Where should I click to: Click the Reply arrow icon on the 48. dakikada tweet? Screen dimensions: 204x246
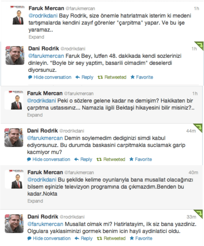pyautogui.click(x=77, y=77)
